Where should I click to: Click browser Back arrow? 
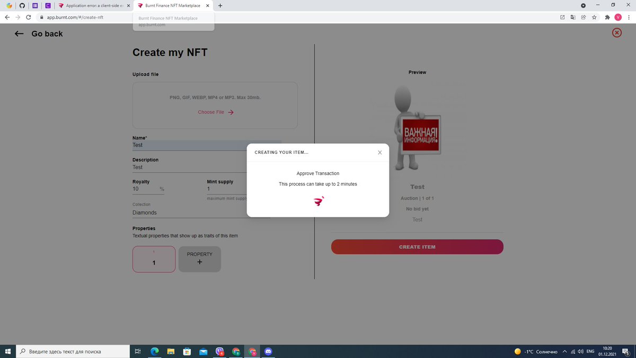tap(7, 17)
